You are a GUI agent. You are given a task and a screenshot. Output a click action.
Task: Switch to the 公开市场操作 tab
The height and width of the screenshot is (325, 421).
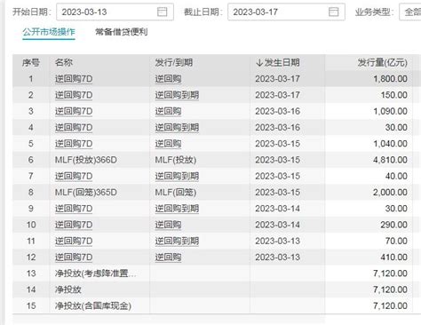pyautogui.click(x=49, y=32)
